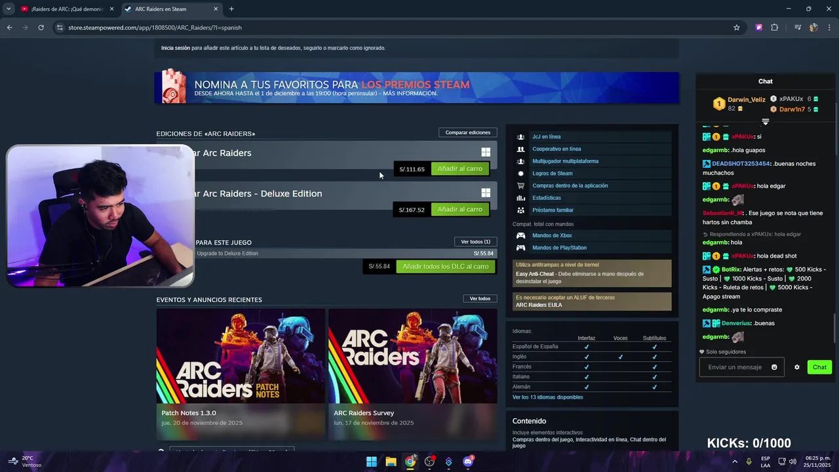The height and width of the screenshot is (472, 839).
Task: Open Windows Start menu
Action: tap(372, 462)
